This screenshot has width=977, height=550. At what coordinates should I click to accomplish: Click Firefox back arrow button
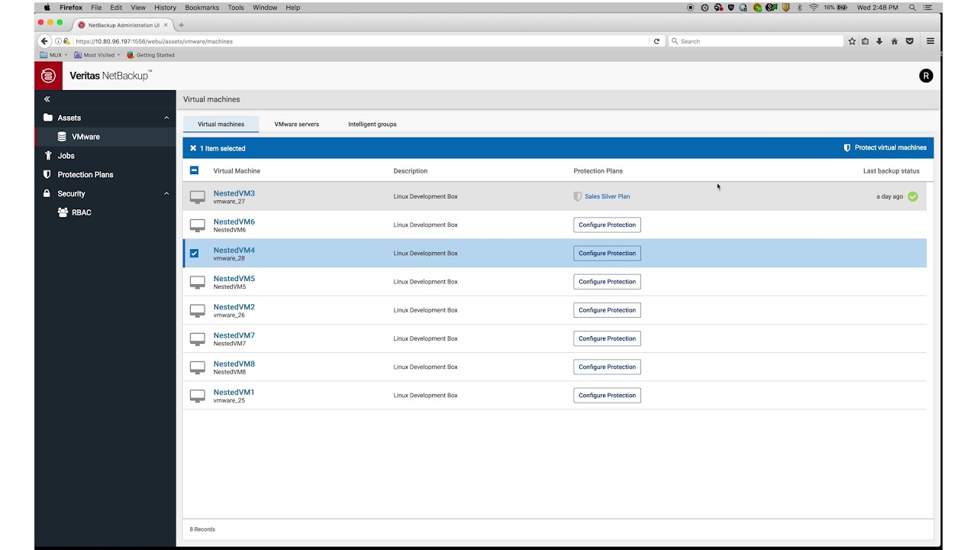coord(44,41)
